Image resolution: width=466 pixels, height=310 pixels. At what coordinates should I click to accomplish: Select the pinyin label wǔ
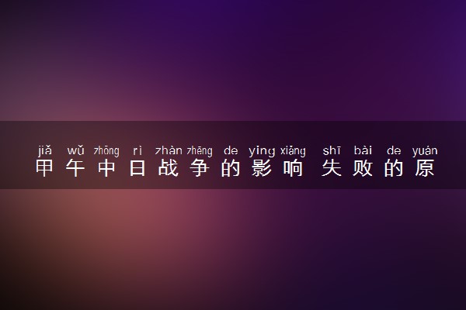click(75, 150)
